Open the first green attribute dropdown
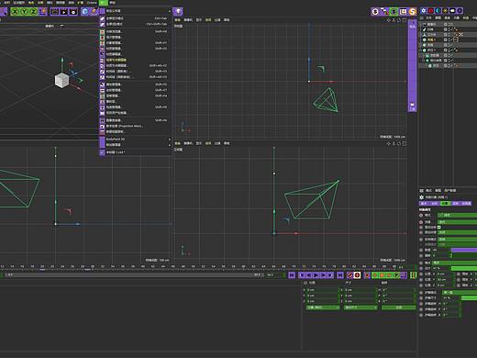The height and width of the screenshot is (358, 477). pos(457,215)
